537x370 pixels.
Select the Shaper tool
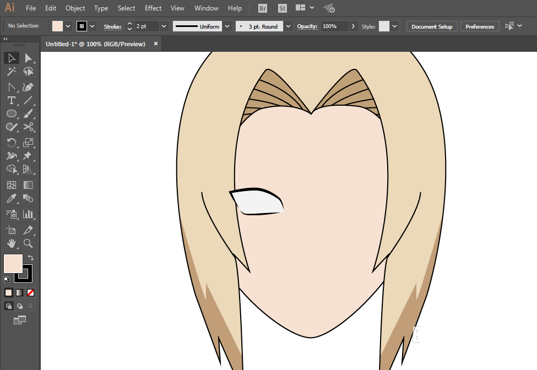pos(12,127)
